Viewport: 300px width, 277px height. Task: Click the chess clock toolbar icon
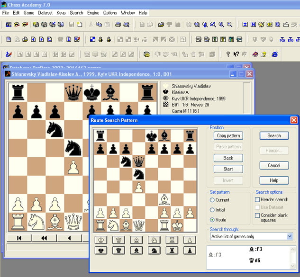coord(270,24)
